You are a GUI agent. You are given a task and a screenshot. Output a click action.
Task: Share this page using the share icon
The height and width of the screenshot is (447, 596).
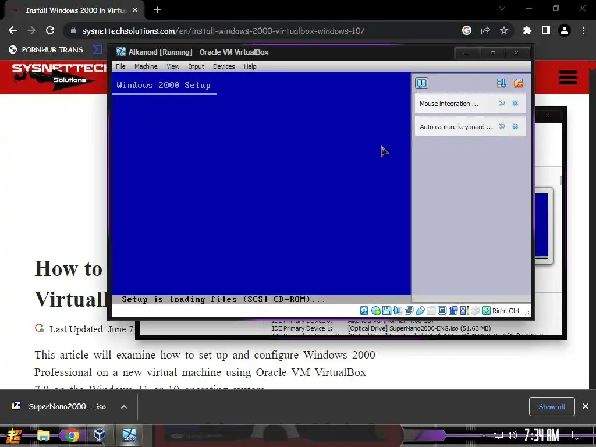tap(485, 30)
